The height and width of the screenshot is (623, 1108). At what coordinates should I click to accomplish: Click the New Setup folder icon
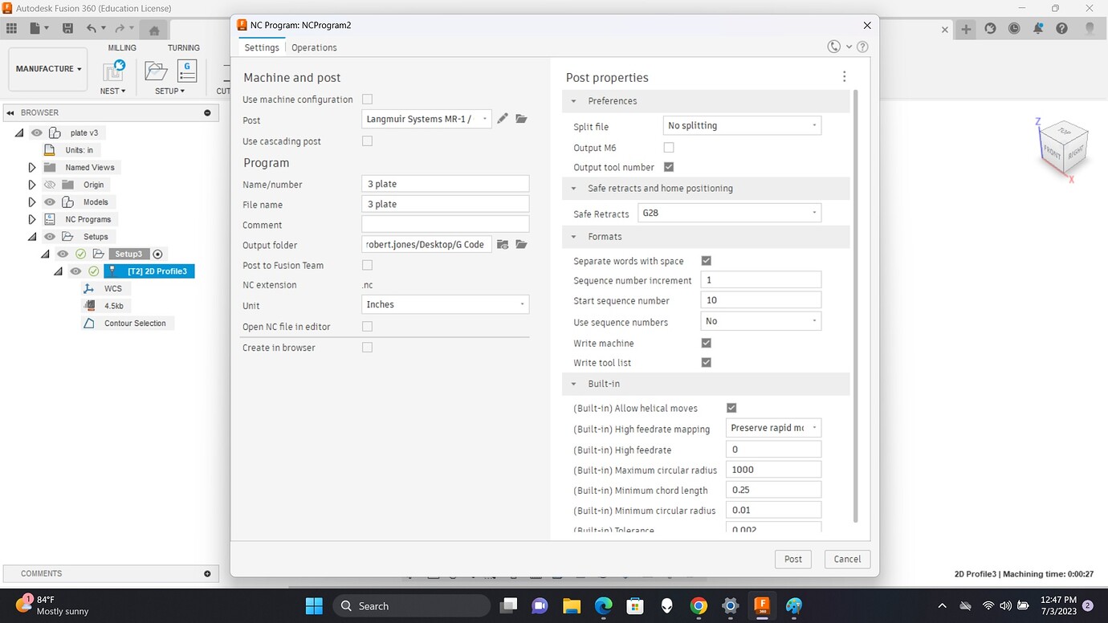[156, 71]
